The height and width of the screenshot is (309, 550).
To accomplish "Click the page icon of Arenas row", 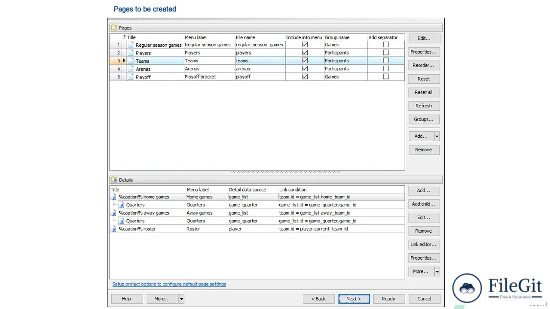I will [131, 69].
